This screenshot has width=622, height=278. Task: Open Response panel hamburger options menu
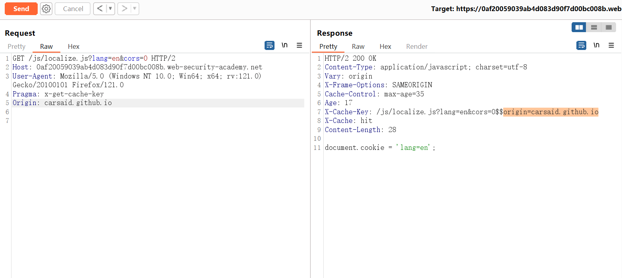click(611, 45)
